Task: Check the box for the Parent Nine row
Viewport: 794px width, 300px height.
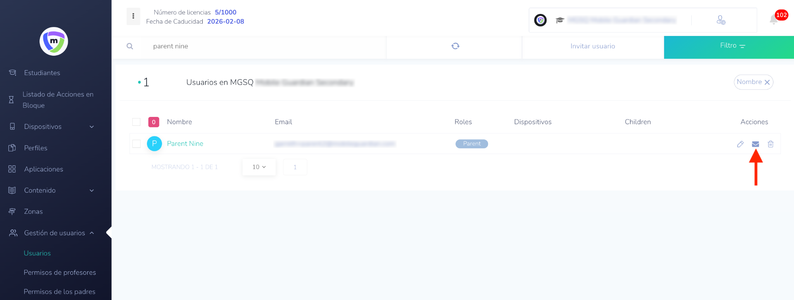Action: coord(136,144)
